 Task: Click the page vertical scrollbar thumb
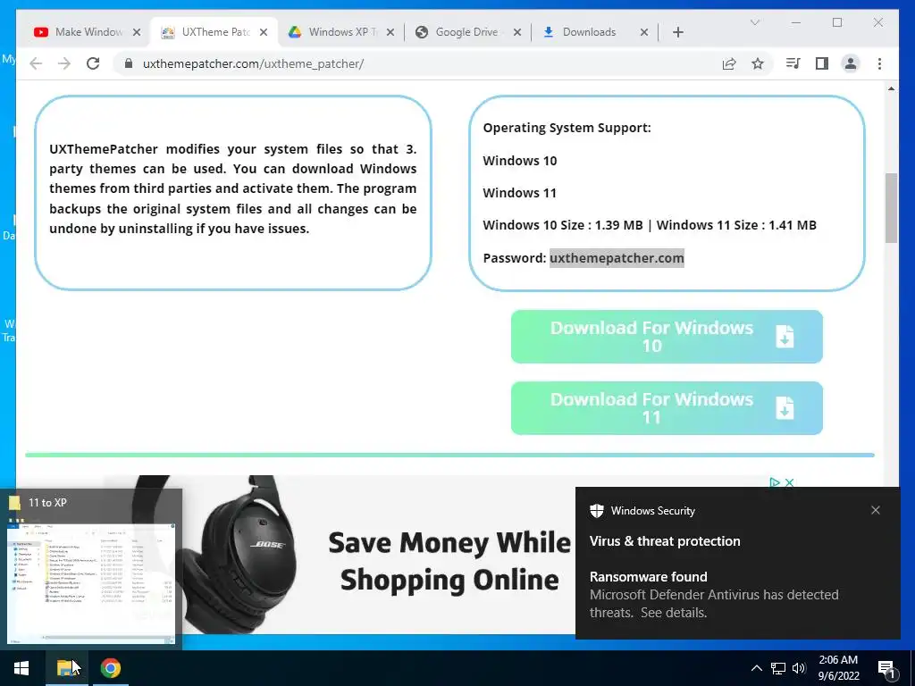891,208
